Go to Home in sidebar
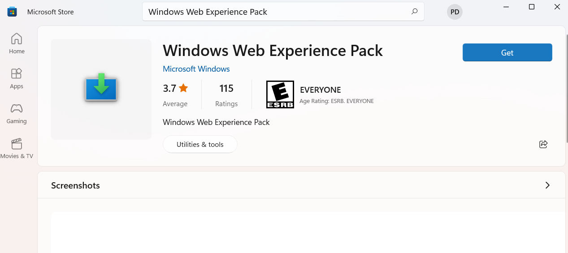The height and width of the screenshot is (253, 568). (17, 43)
